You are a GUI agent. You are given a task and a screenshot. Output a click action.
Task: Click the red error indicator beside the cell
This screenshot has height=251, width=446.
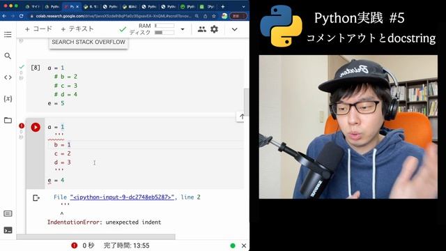tap(22, 125)
